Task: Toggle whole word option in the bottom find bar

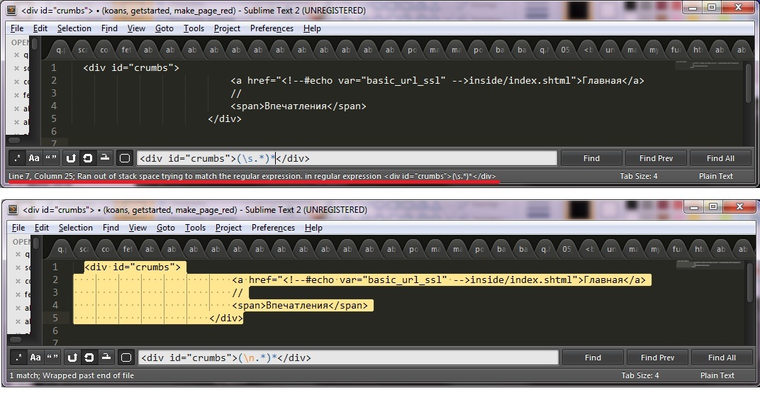Action: [x=51, y=358]
